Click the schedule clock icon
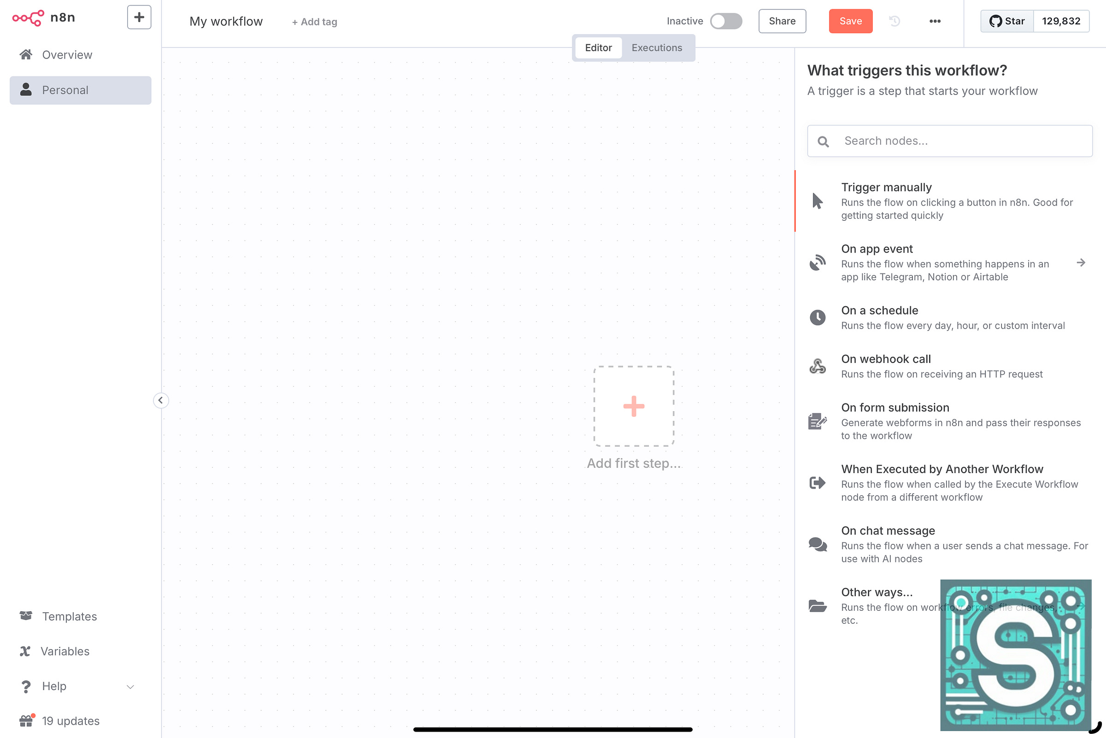Screen dimensions: 1106x738 [x=817, y=318]
